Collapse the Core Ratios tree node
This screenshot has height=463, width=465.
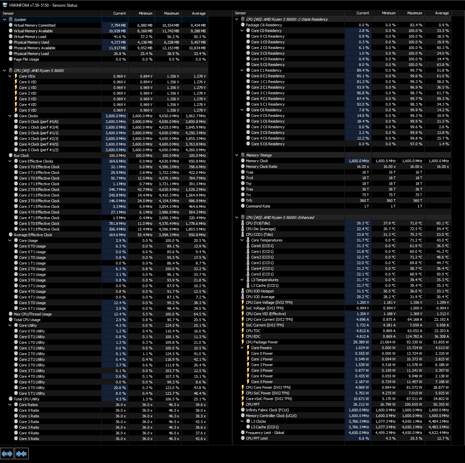10,405
